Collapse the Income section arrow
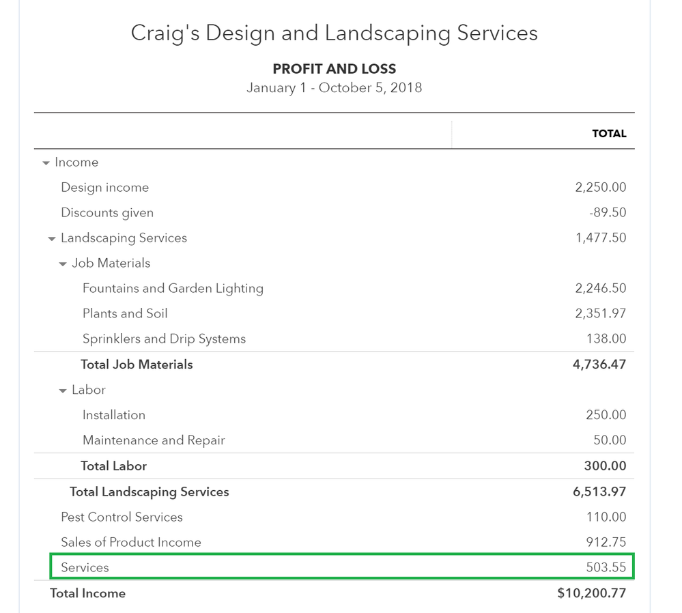The height and width of the screenshot is (613, 682). [46, 163]
